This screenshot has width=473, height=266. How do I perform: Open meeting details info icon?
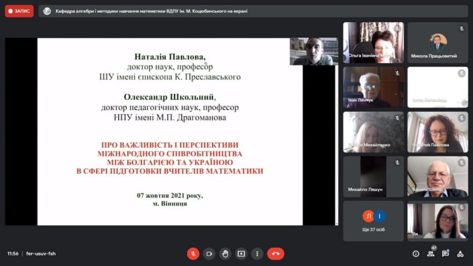[x=416, y=254]
